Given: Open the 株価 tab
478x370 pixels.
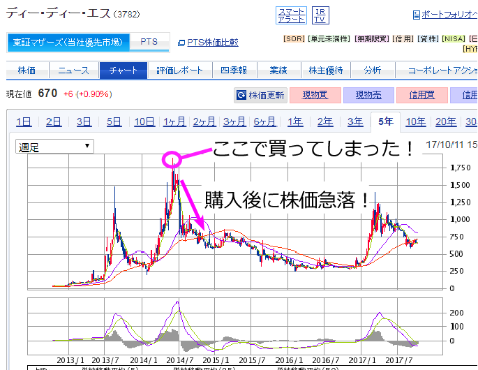Looking at the screenshot, I should pyautogui.click(x=27, y=71).
